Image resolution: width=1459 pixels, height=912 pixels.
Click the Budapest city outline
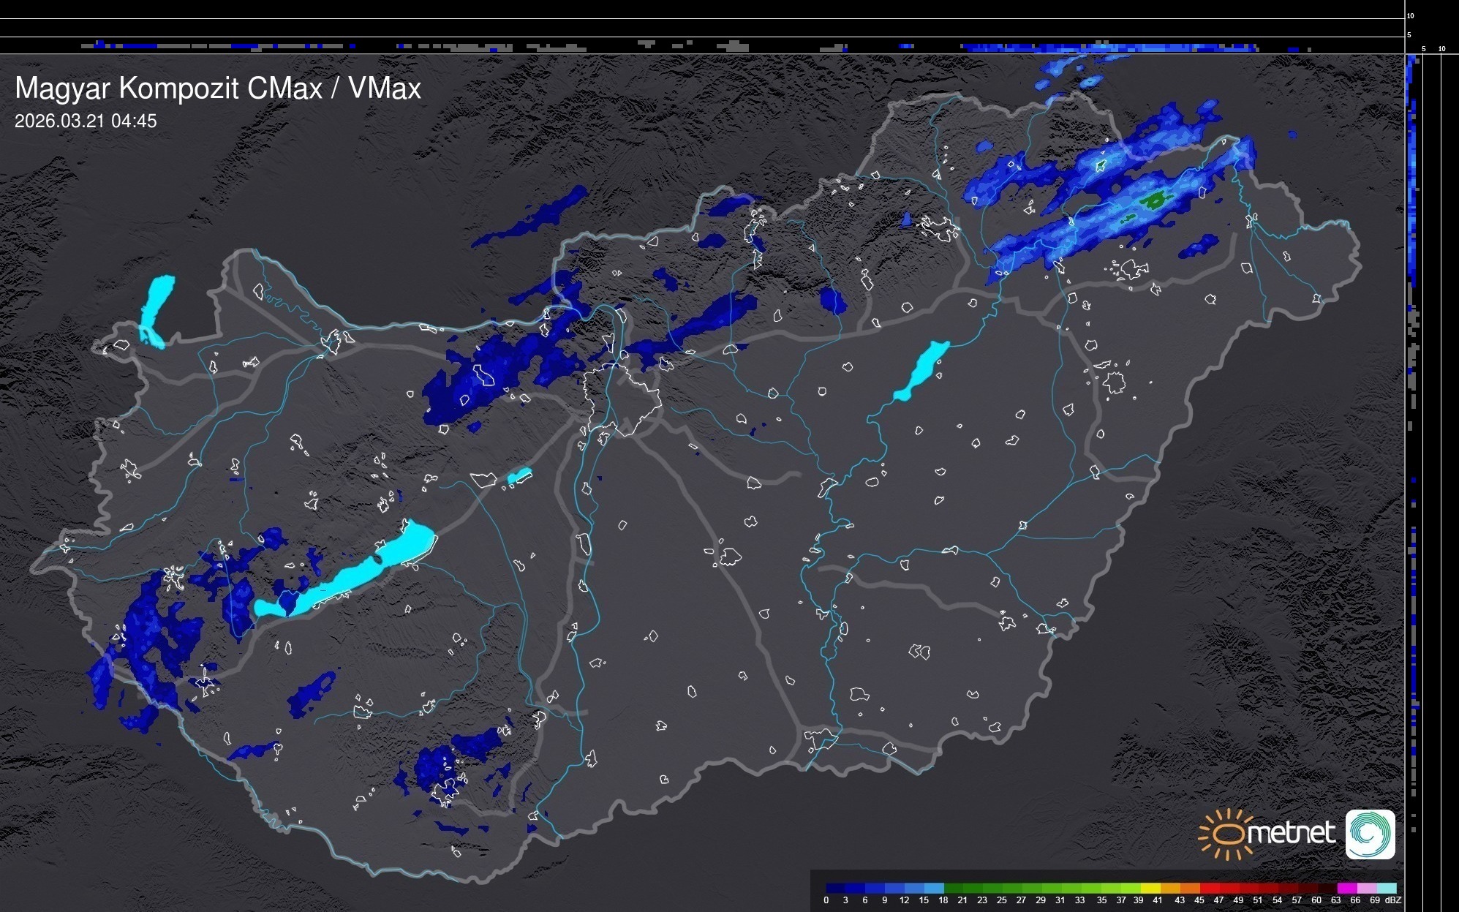(x=620, y=399)
